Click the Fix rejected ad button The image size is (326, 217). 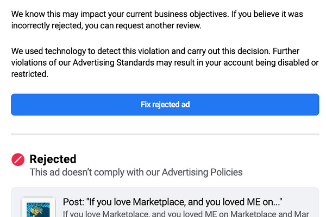click(x=165, y=105)
